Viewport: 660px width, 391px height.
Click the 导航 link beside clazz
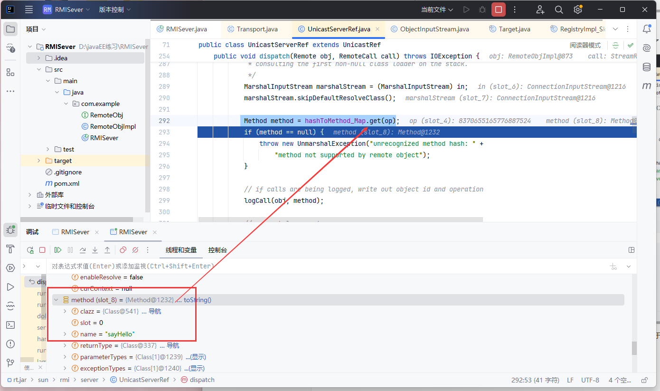point(155,311)
